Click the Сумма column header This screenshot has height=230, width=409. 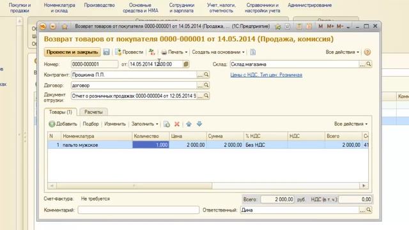pos(225,136)
